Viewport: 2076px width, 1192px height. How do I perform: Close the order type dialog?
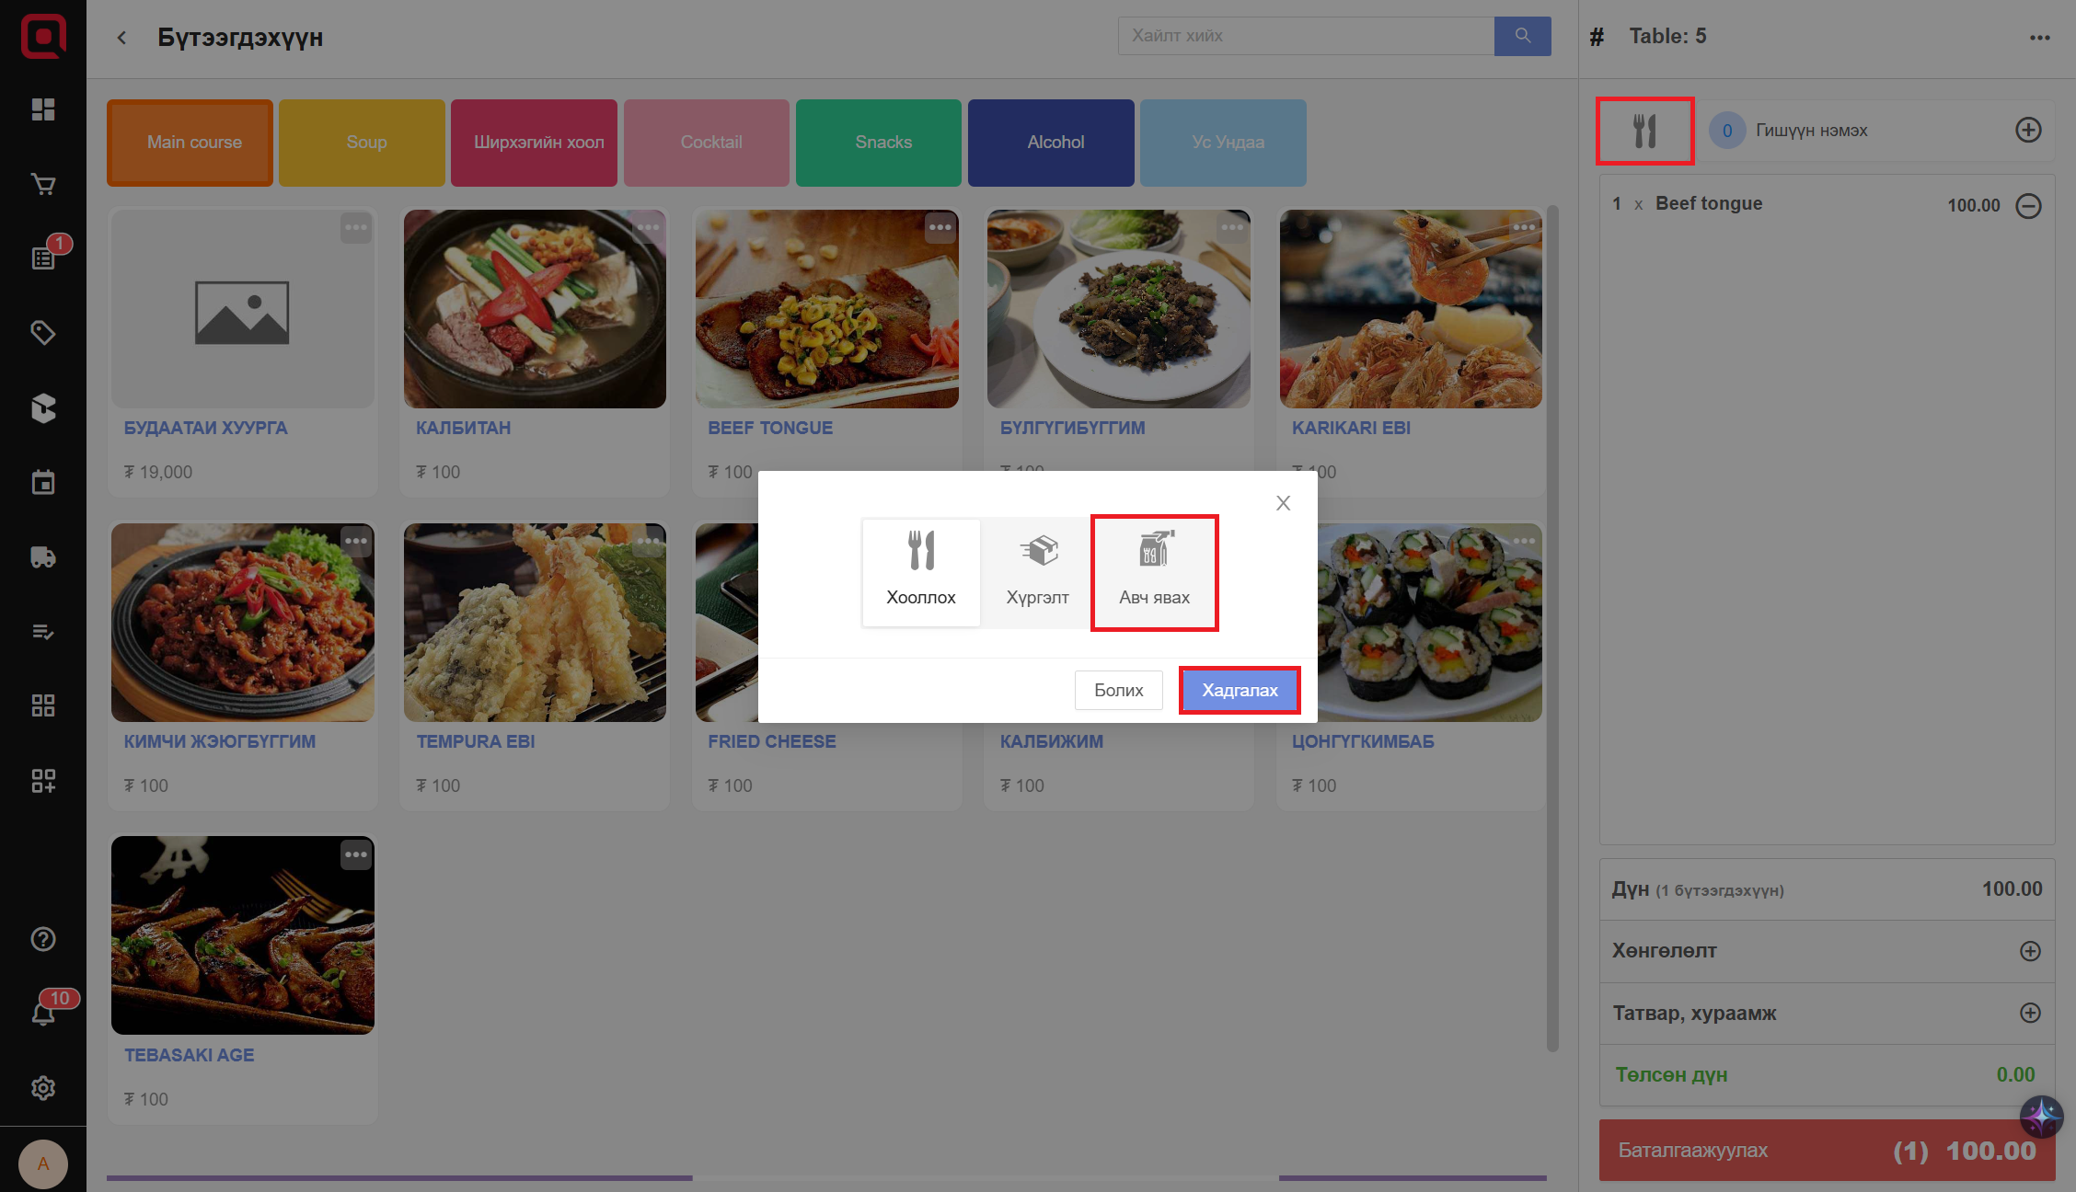pos(1283,503)
